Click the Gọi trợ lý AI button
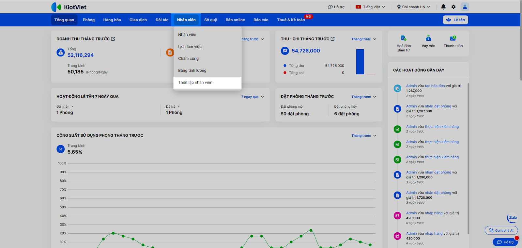Image resolution: width=522 pixels, height=248 pixels. [x=501, y=230]
